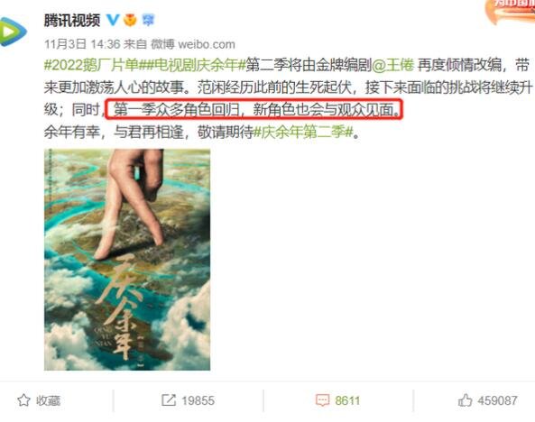This screenshot has width=535, height=422.
Task: Open the 微博 weibo.com source link
Action: coord(193,44)
